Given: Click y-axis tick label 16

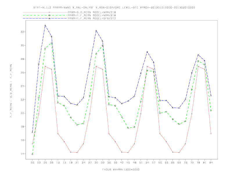Looking at the screenshot, I should pos(22,140).
